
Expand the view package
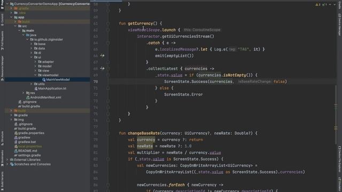point(35,71)
